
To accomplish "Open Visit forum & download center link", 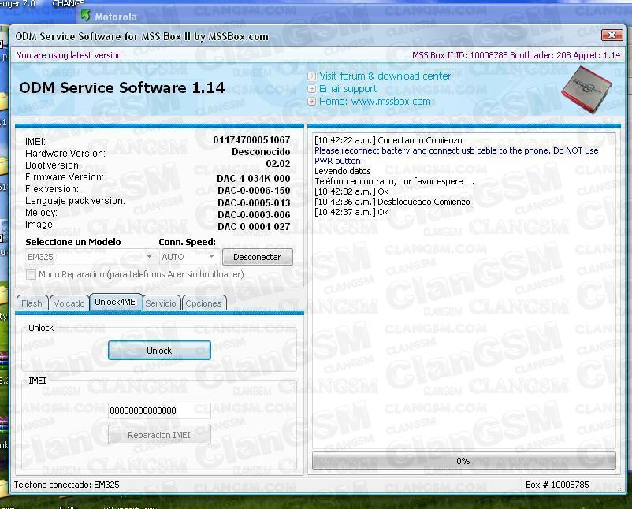I will click(x=385, y=76).
